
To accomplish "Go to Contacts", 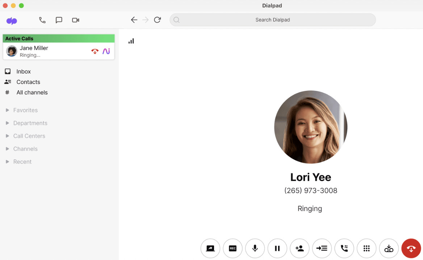I will (x=28, y=82).
